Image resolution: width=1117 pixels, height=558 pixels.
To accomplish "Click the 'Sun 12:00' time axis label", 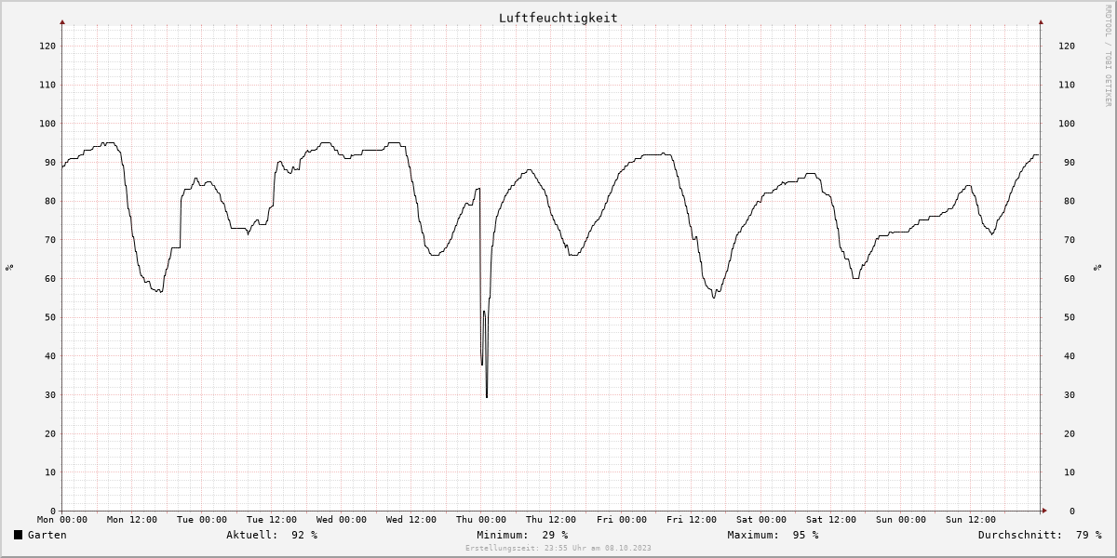I will point(971,520).
